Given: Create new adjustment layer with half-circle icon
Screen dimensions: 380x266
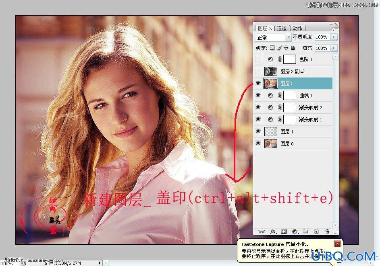Looking at the screenshot, I should tap(295, 231).
